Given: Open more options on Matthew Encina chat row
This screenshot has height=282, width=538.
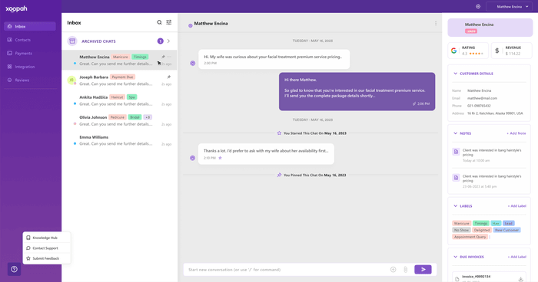Looking at the screenshot, I should tap(169, 57).
